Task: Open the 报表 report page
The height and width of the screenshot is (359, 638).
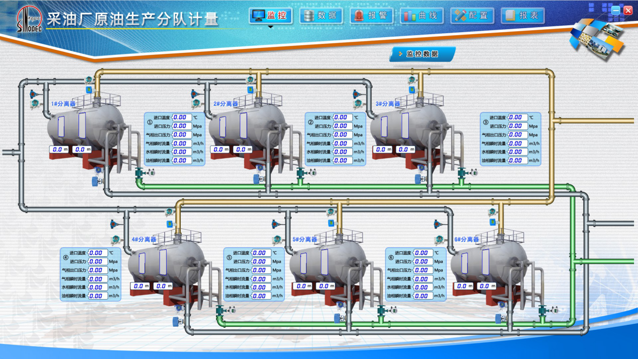Action: pyautogui.click(x=522, y=16)
